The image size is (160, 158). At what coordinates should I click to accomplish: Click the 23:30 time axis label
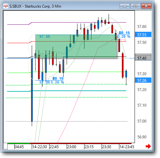[107, 147]
